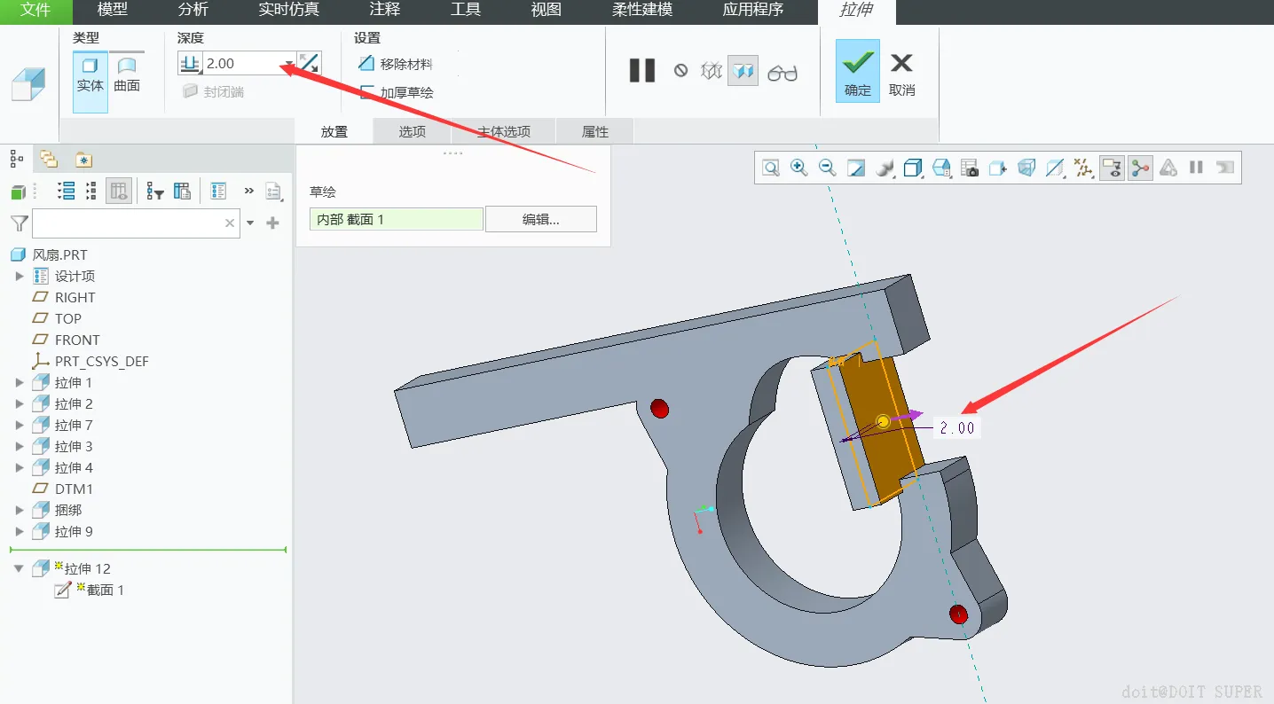1274x704 pixels.
Task: Collapse the 拉伸 12 feature node
Action: point(20,568)
